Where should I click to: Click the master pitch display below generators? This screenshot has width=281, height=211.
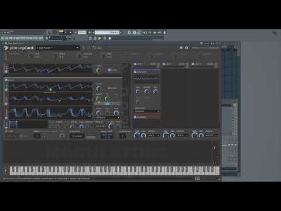pos(107,136)
